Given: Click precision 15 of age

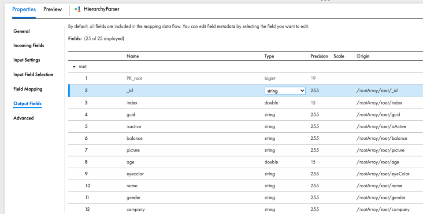Looking at the screenshot, I should coord(313,162).
